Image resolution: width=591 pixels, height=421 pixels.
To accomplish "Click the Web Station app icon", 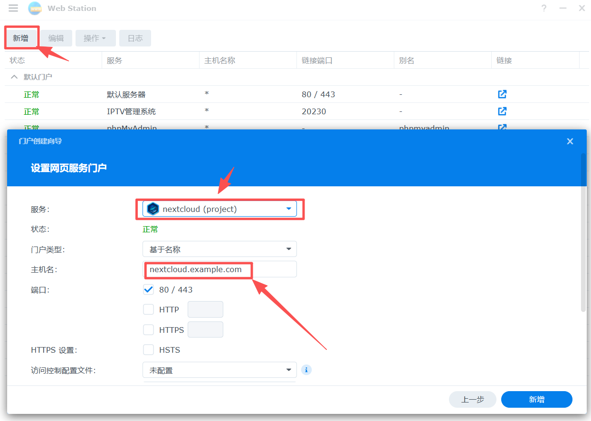I will (35, 8).
